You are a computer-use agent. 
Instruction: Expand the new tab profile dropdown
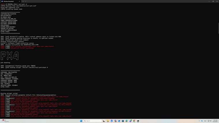[26, 1]
